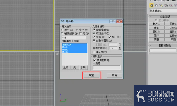Click the 无 button
The height and width of the screenshot is (106, 177).
point(75,68)
